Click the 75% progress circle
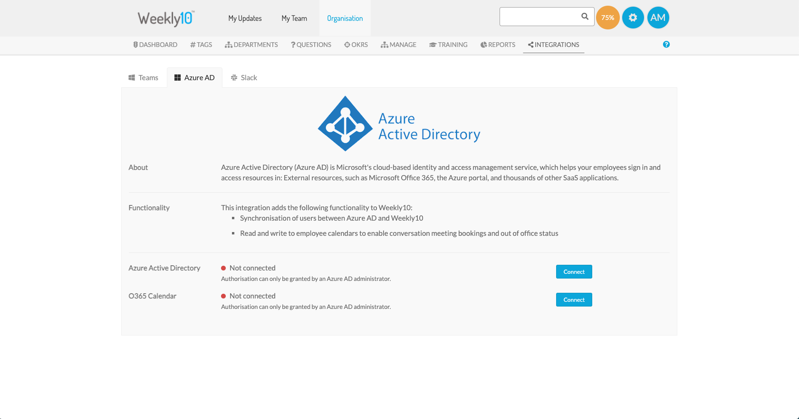Screen dimensions: 799x419 click(607, 18)
